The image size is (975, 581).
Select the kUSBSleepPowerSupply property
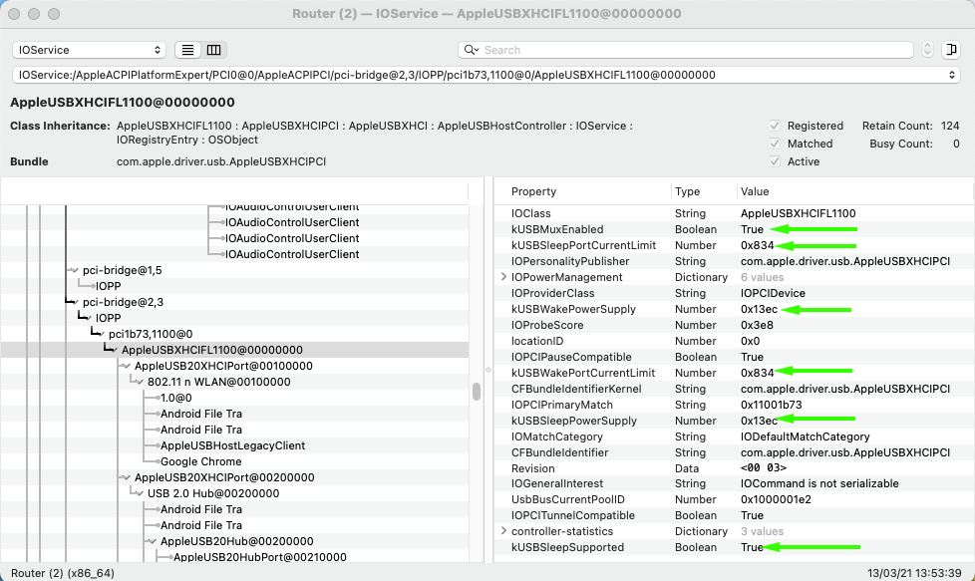(x=734, y=421)
